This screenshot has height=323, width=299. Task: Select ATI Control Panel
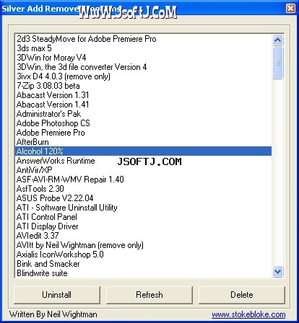(143, 217)
